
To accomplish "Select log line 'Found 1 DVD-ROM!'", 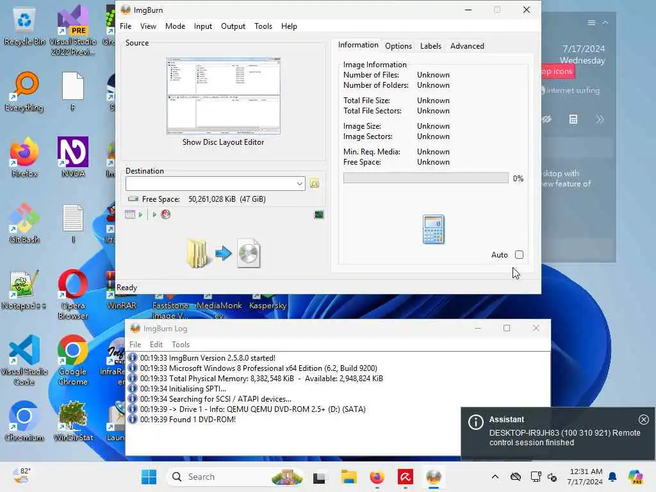I will [x=188, y=420].
